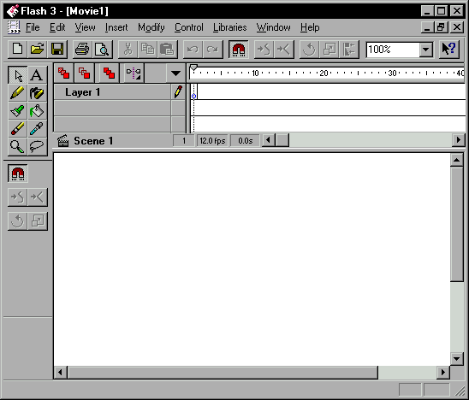469x400 pixels.
Task: Activate the Lasso tool
Action: click(37, 147)
